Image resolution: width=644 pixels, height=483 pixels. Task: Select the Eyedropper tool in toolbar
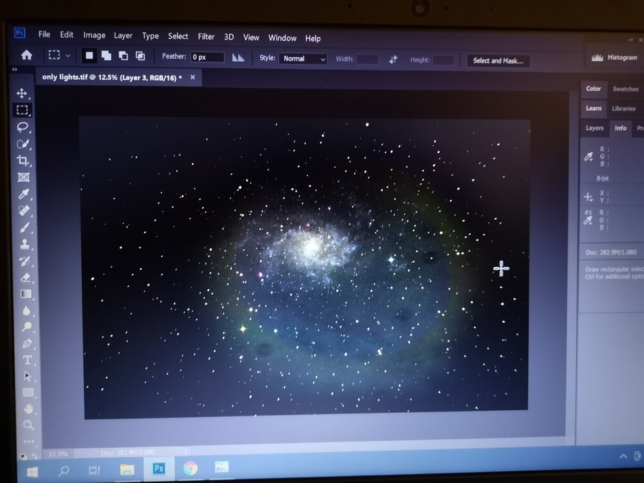tap(24, 194)
